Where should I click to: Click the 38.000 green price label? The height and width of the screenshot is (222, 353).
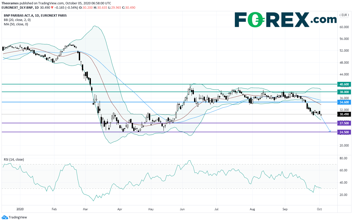344,92
